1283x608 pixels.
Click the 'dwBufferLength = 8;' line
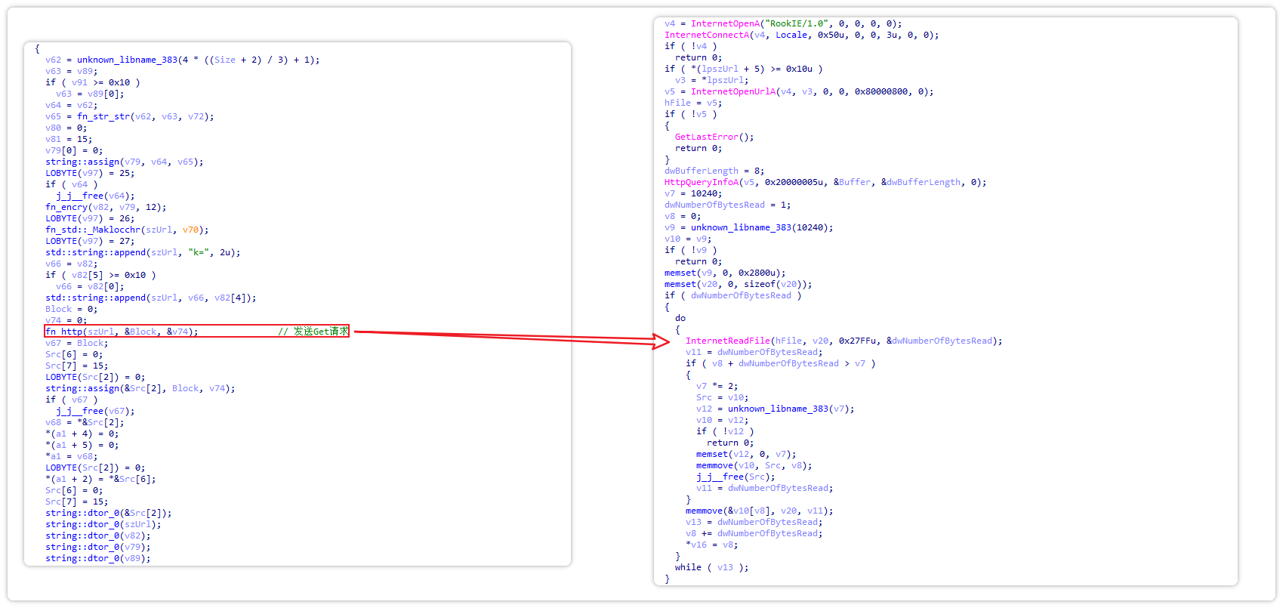(714, 171)
